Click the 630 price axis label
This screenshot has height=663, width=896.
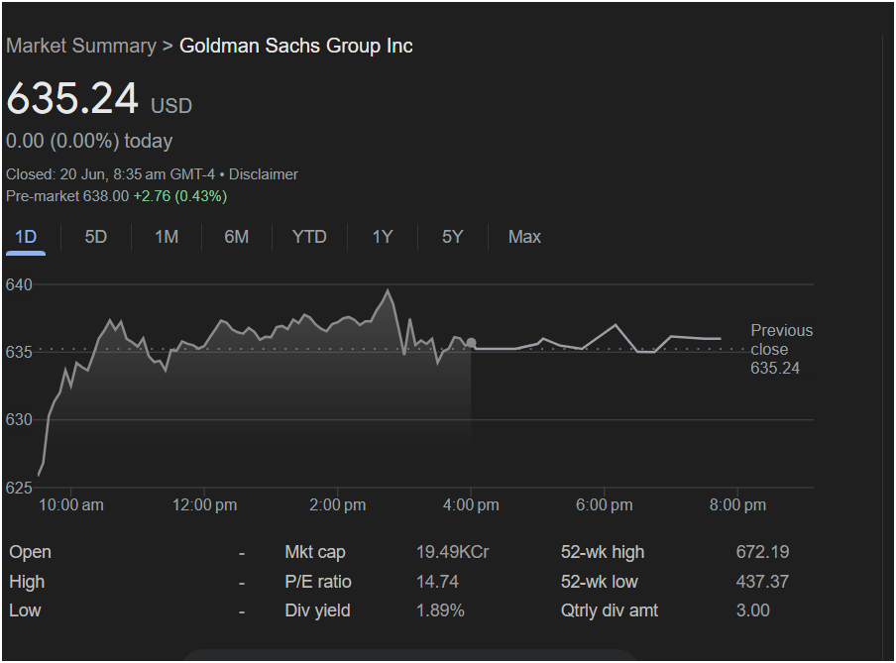click(19, 419)
